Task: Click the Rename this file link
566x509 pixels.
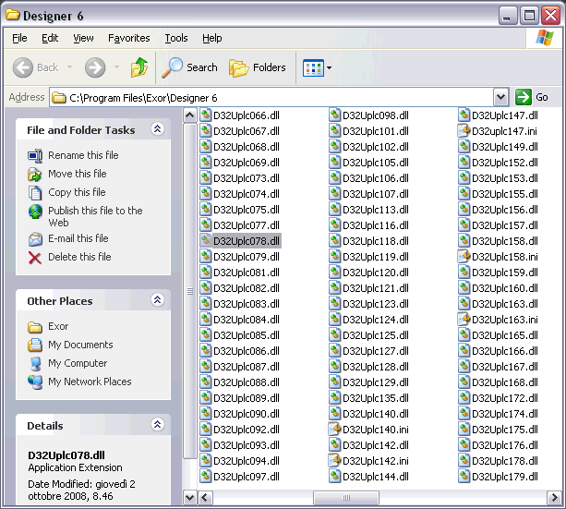Action: tap(83, 155)
